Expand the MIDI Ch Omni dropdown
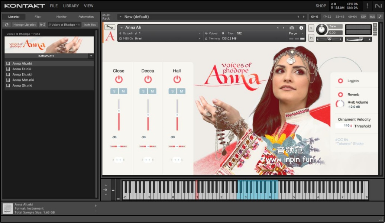This screenshot has height=223, width=385. tap(199, 38)
